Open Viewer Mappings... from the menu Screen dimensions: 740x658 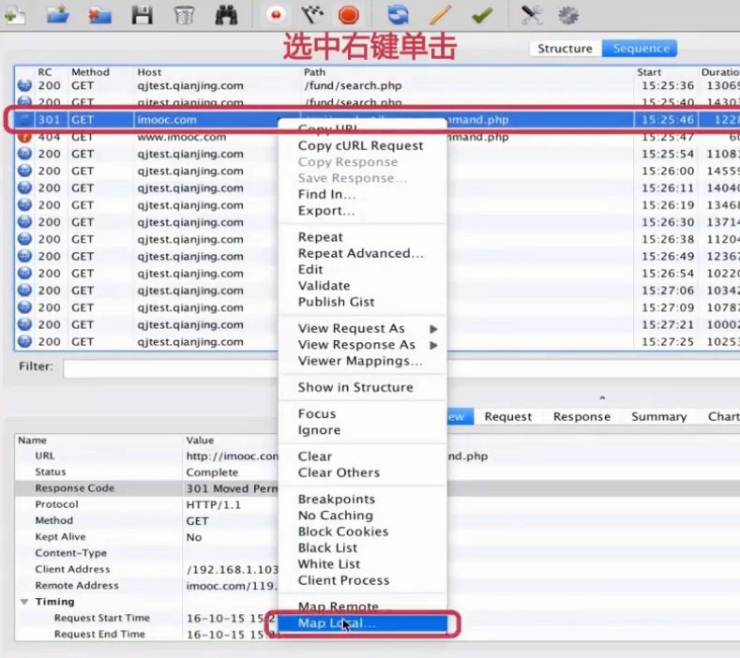click(360, 361)
